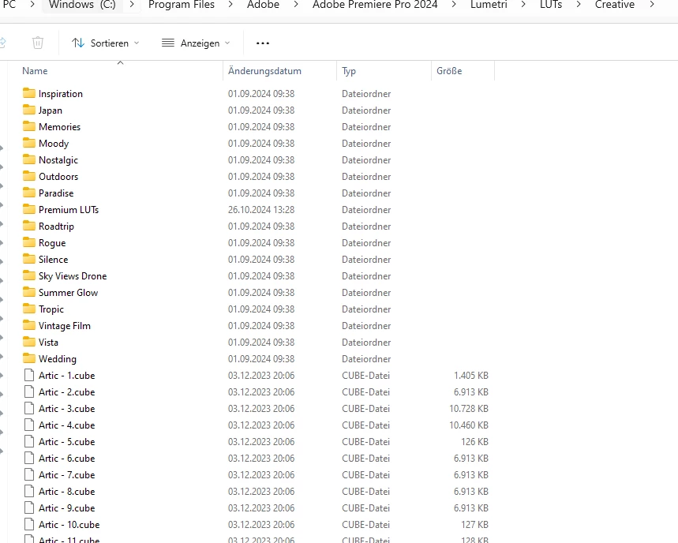This screenshot has width=678, height=543.
Task: Go to Adobe in the breadcrumb path
Action: 263,5
